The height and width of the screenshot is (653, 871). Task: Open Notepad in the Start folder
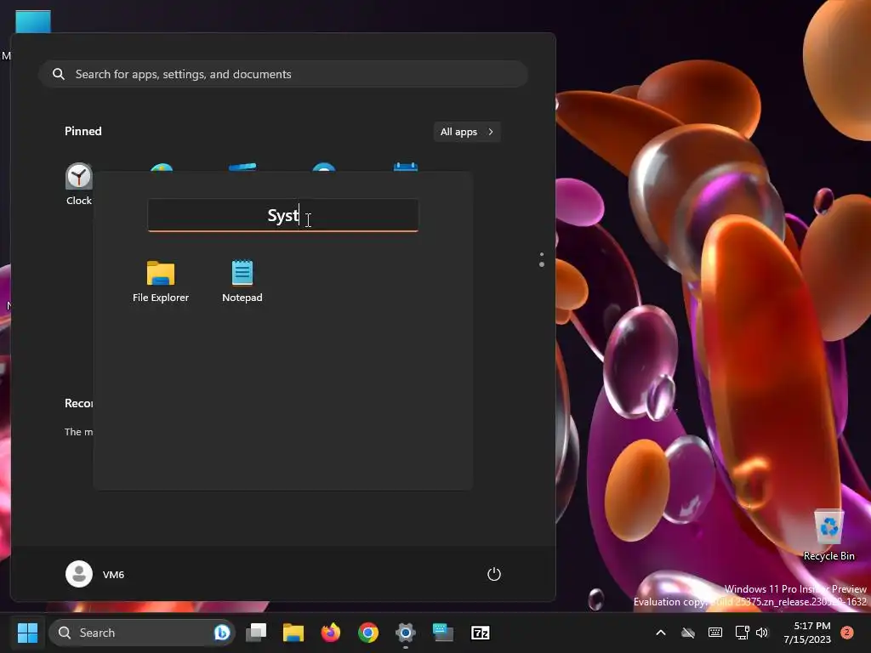click(x=242, y=281)
